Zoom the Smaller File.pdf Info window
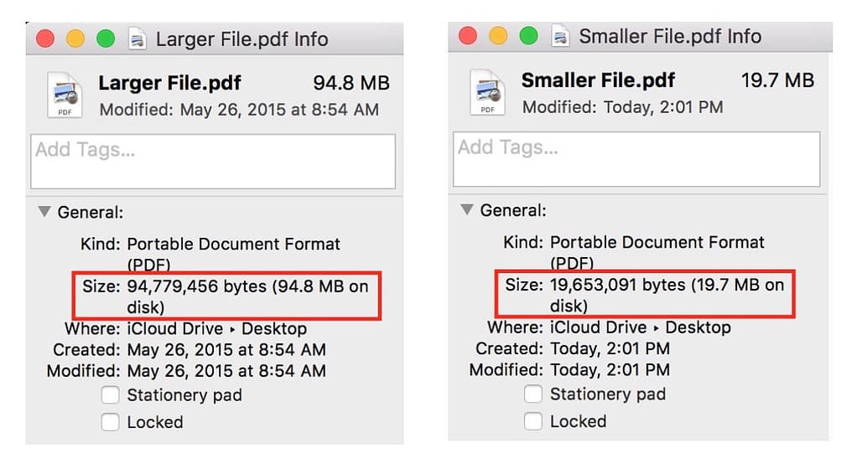 click(x=528, y=35)
